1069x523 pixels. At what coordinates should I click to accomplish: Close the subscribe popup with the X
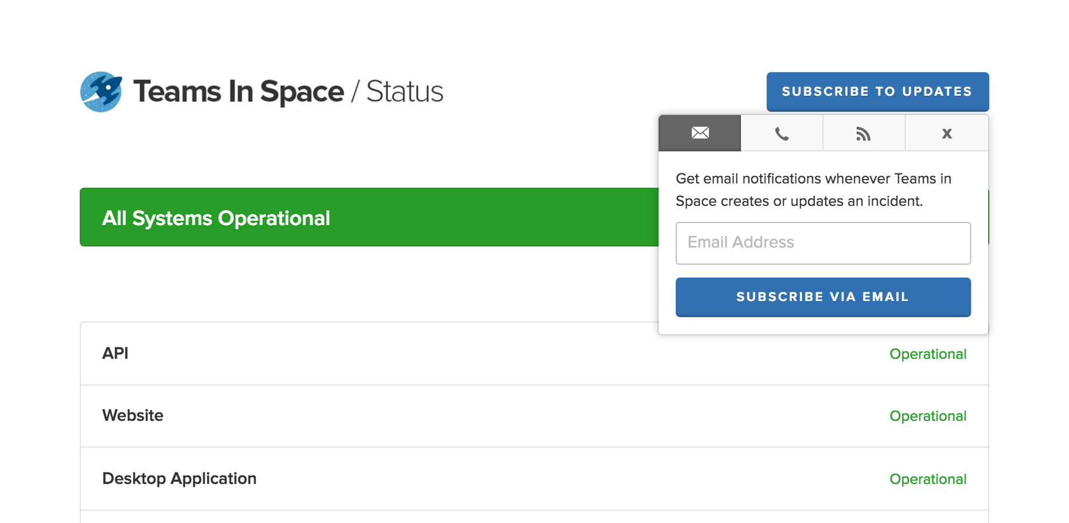[x=946, y=134]
